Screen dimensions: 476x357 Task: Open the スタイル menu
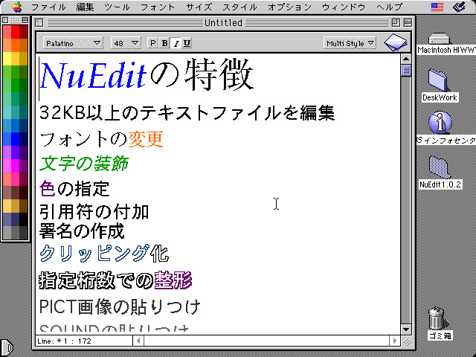tap(239, 7)
